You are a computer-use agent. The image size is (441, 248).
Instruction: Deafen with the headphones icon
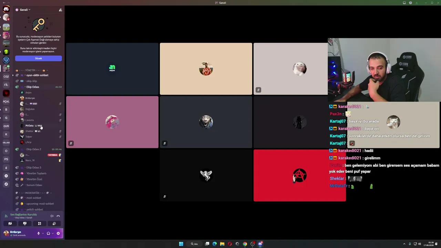(x=48, y=234)
